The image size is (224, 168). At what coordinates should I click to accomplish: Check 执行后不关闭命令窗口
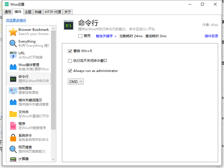pyautogui.click(x=70, y=61)
